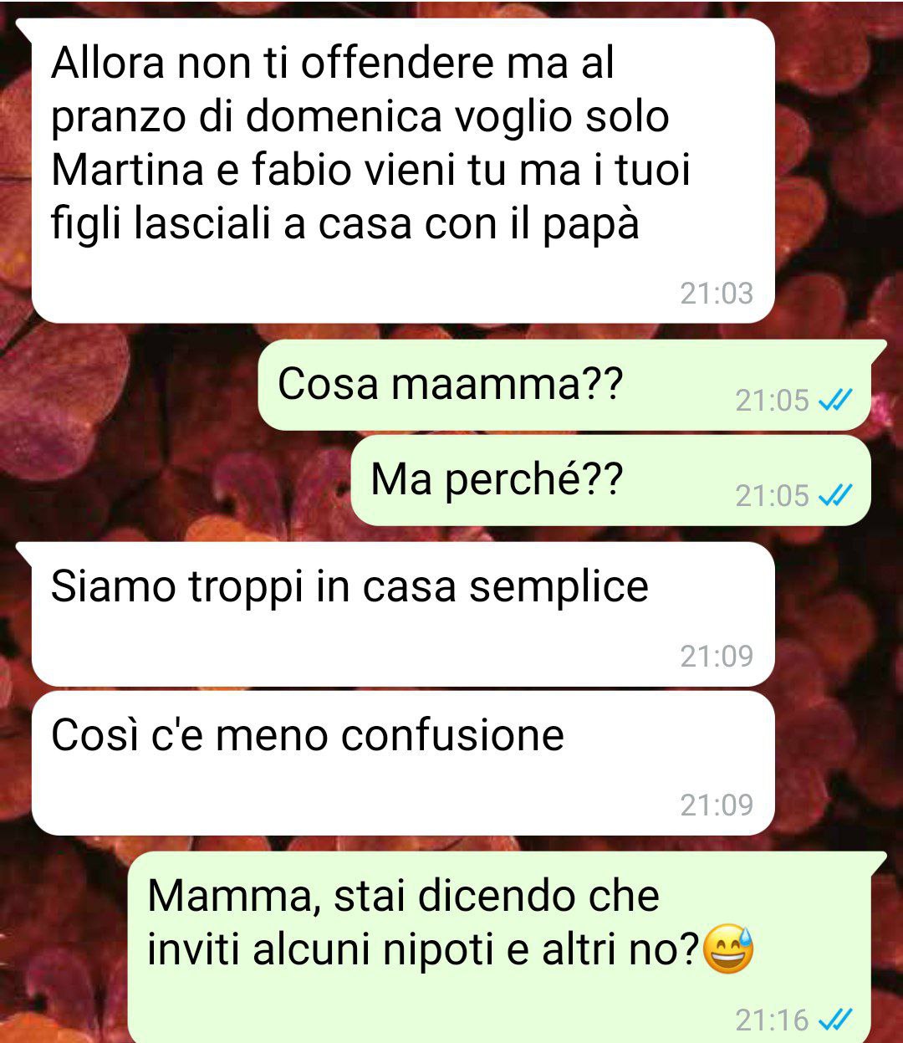Tap the blue read checkmarks on 'Cosa maamma??'

(834, 401)
